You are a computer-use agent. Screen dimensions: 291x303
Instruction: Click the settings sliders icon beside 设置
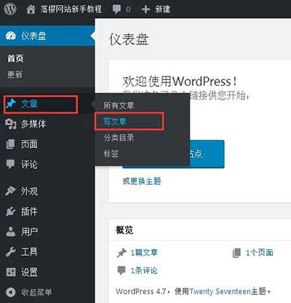click(x=11, y=272)
